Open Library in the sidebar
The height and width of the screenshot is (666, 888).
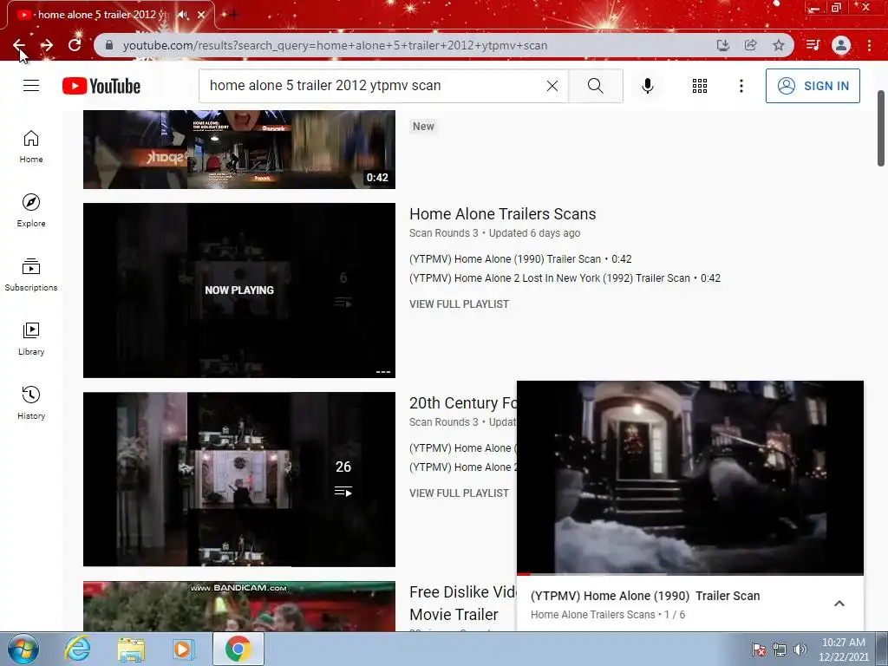31,339
